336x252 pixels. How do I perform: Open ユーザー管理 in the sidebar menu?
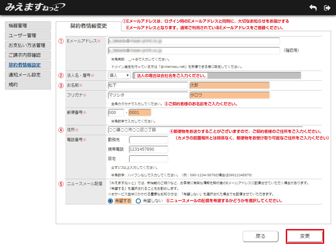click(28, 36)
